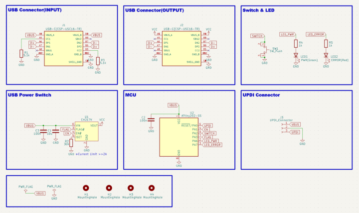Click the H4 mounting hole symbol
Screen dimensions: 359x213
(x=153, y=188)
